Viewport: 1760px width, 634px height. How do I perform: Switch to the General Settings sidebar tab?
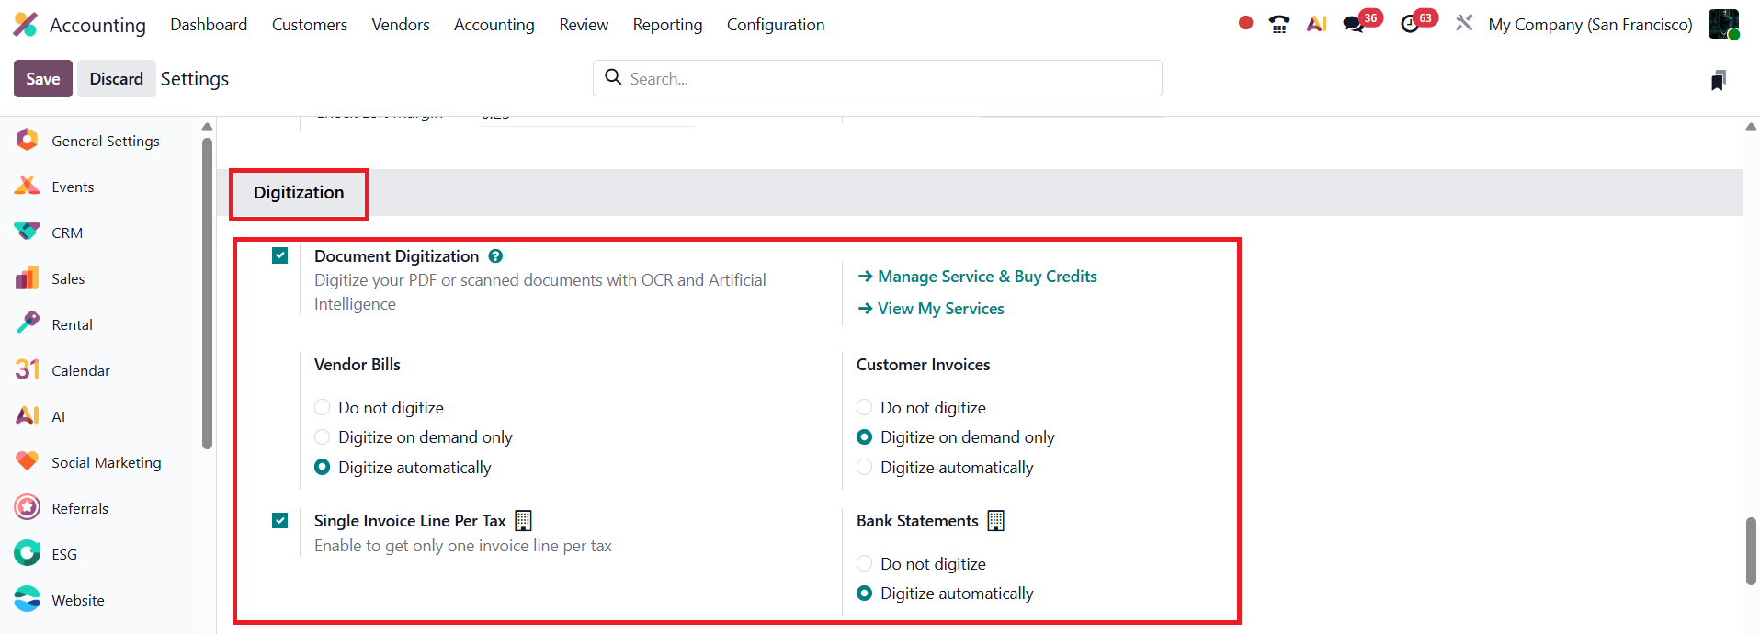pos(105,141)
